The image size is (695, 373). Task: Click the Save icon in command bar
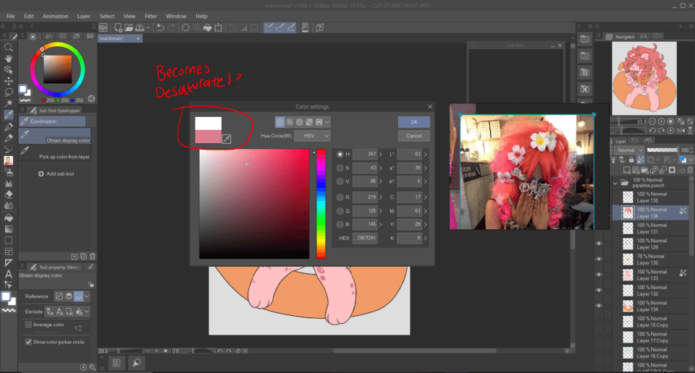(x=140, y=27)
